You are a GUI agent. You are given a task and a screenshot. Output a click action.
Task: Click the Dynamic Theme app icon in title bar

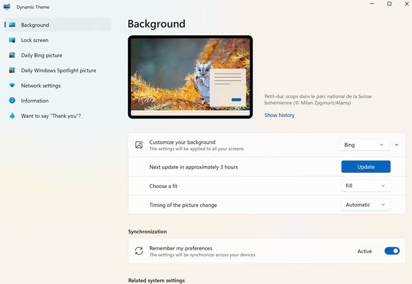click(7, 7)
